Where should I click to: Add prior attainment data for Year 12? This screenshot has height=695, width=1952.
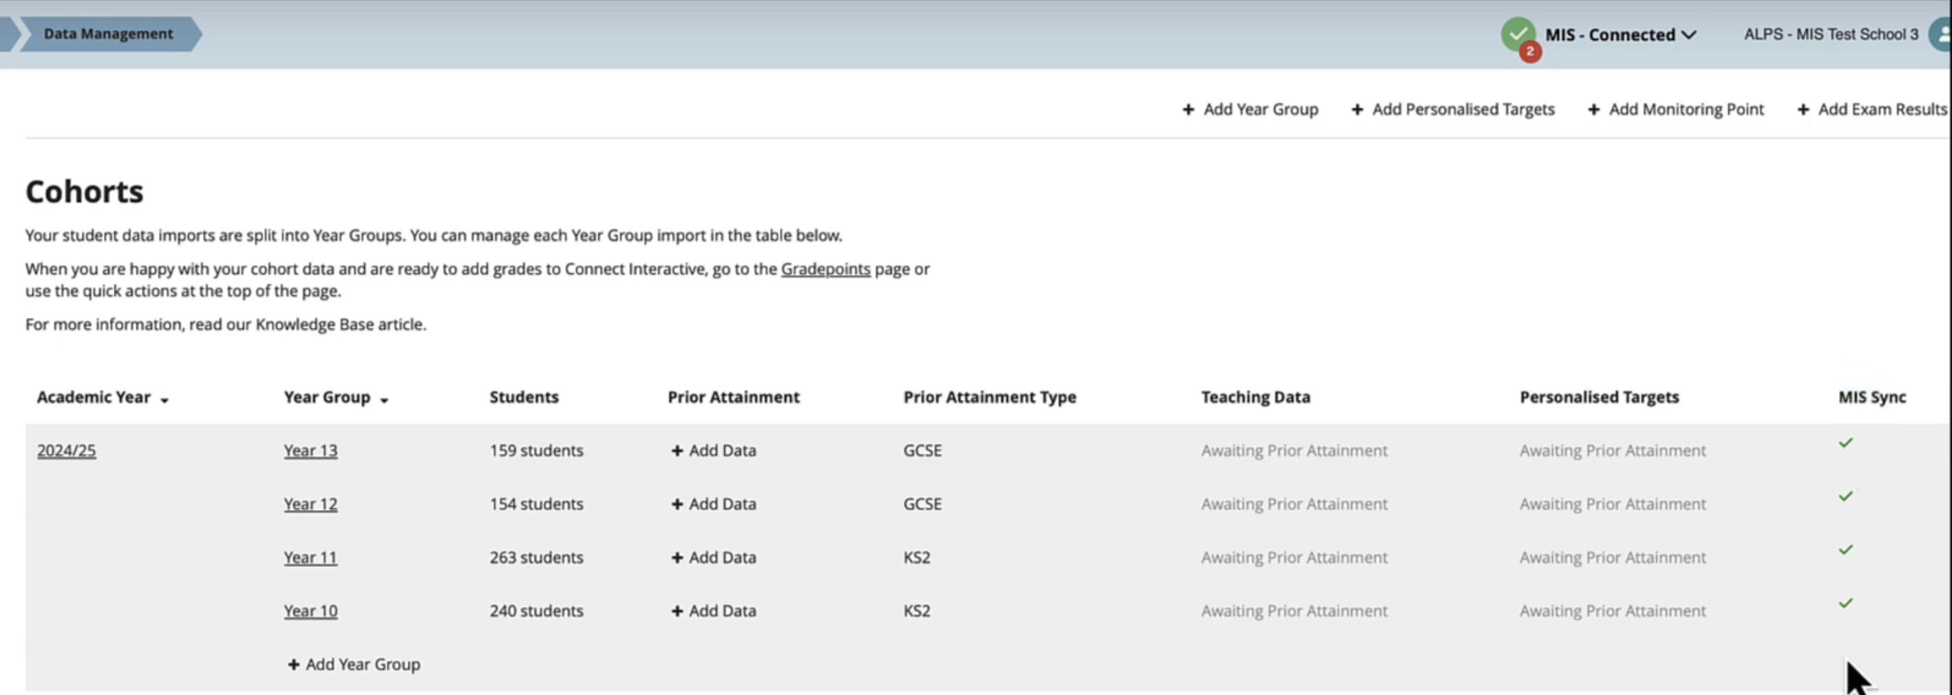(x=714, y=504)
